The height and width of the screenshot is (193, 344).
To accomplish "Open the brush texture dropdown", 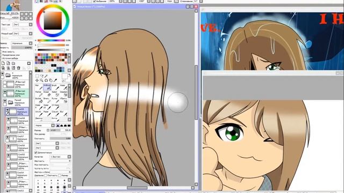I will [47, 148].
